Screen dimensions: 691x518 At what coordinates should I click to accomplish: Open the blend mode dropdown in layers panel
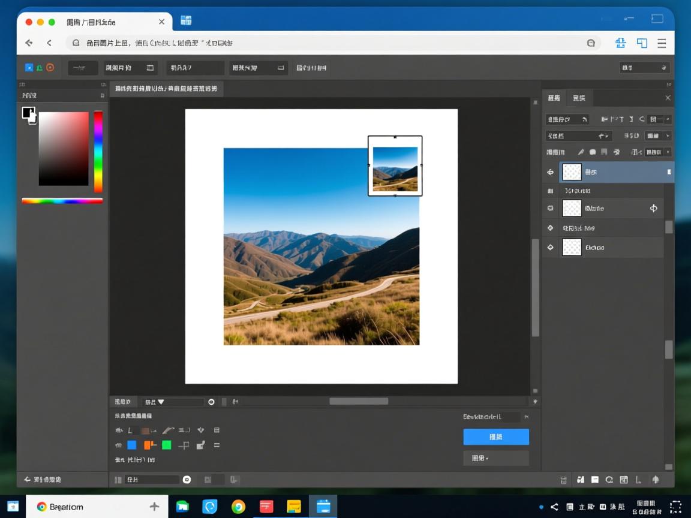(578, 136)
